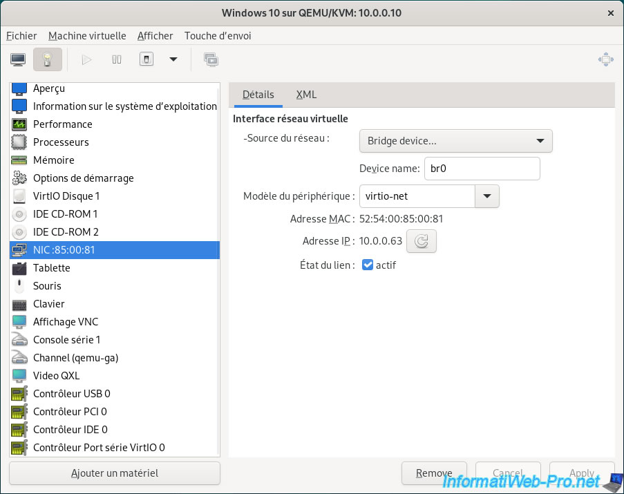Select Contrôleur PCI 0
The width and height of the screenshot is (624, 494).
point(115,411)
